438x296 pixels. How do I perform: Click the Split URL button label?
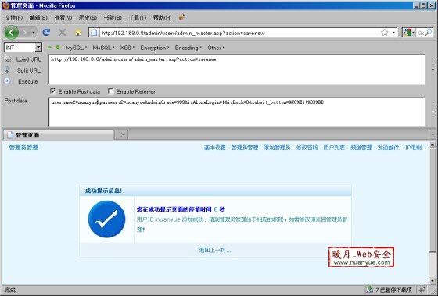[28, 70]
